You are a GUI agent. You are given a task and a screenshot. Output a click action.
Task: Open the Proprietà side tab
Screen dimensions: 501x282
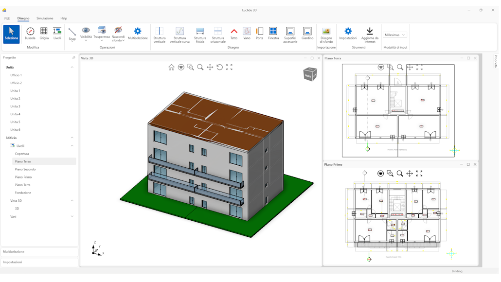pos(496,61)
